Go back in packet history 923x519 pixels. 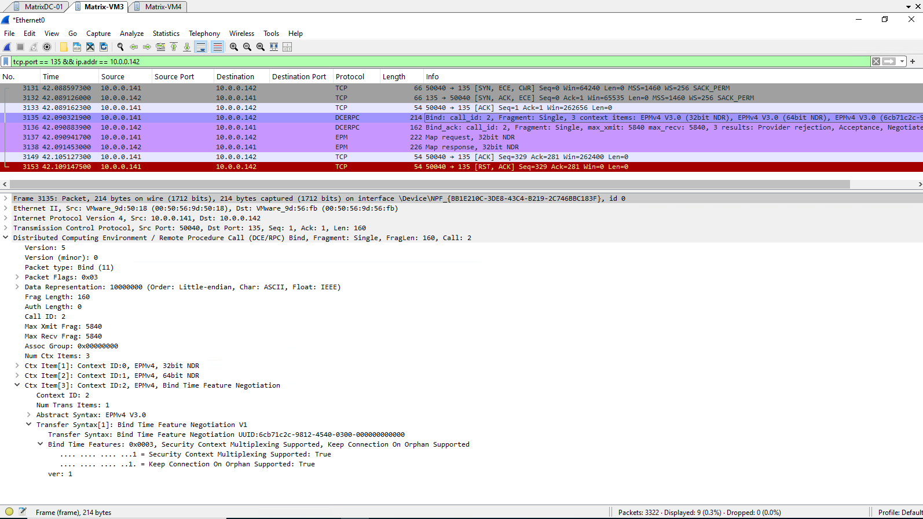tap(134, 47)
